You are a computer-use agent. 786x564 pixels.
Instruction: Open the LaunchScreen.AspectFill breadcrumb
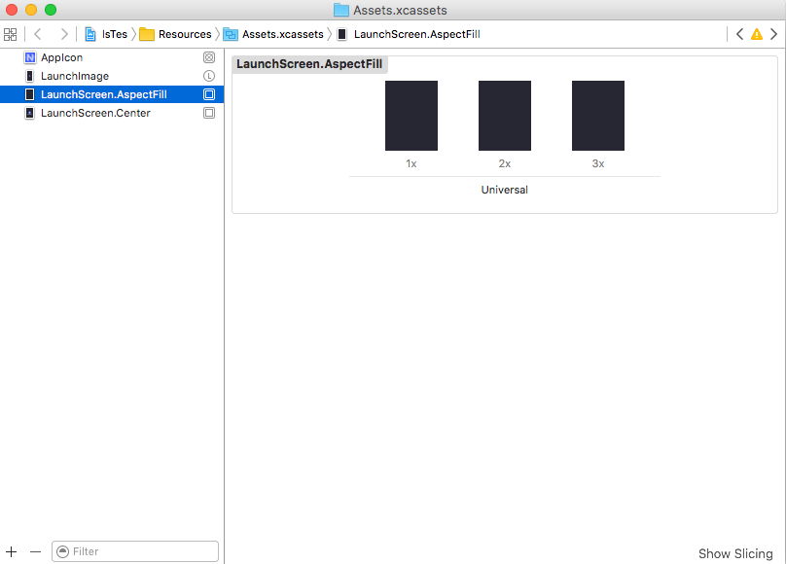(x=409, y=34)
